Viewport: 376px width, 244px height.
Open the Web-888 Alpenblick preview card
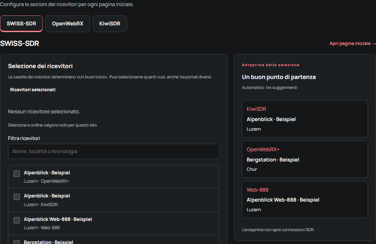tap(305, 199)
